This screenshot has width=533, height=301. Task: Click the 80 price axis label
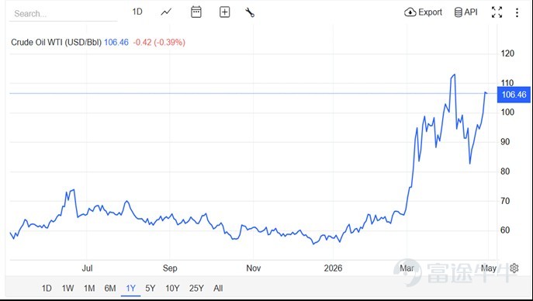pos(505,171)
